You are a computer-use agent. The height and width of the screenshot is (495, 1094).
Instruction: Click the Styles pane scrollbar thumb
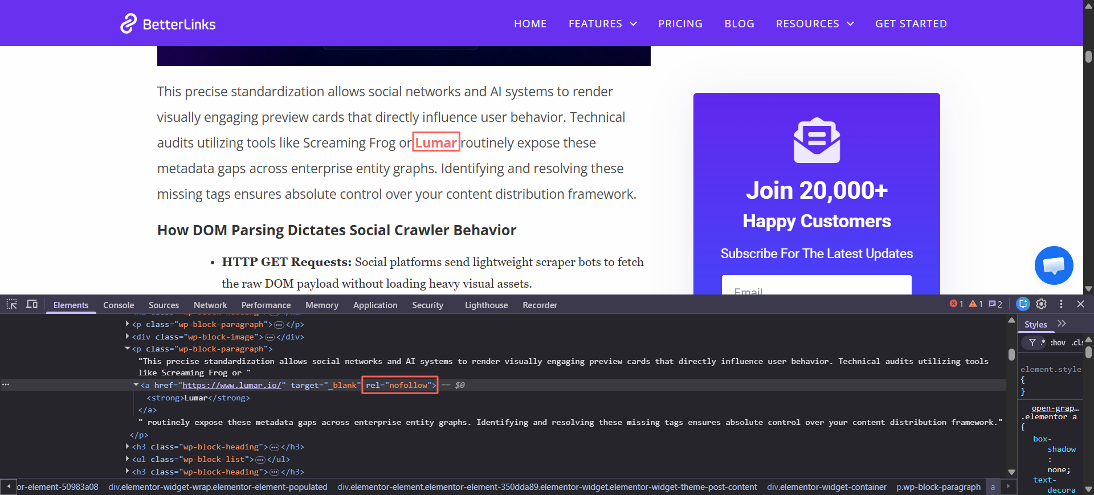coord(1088,351)
